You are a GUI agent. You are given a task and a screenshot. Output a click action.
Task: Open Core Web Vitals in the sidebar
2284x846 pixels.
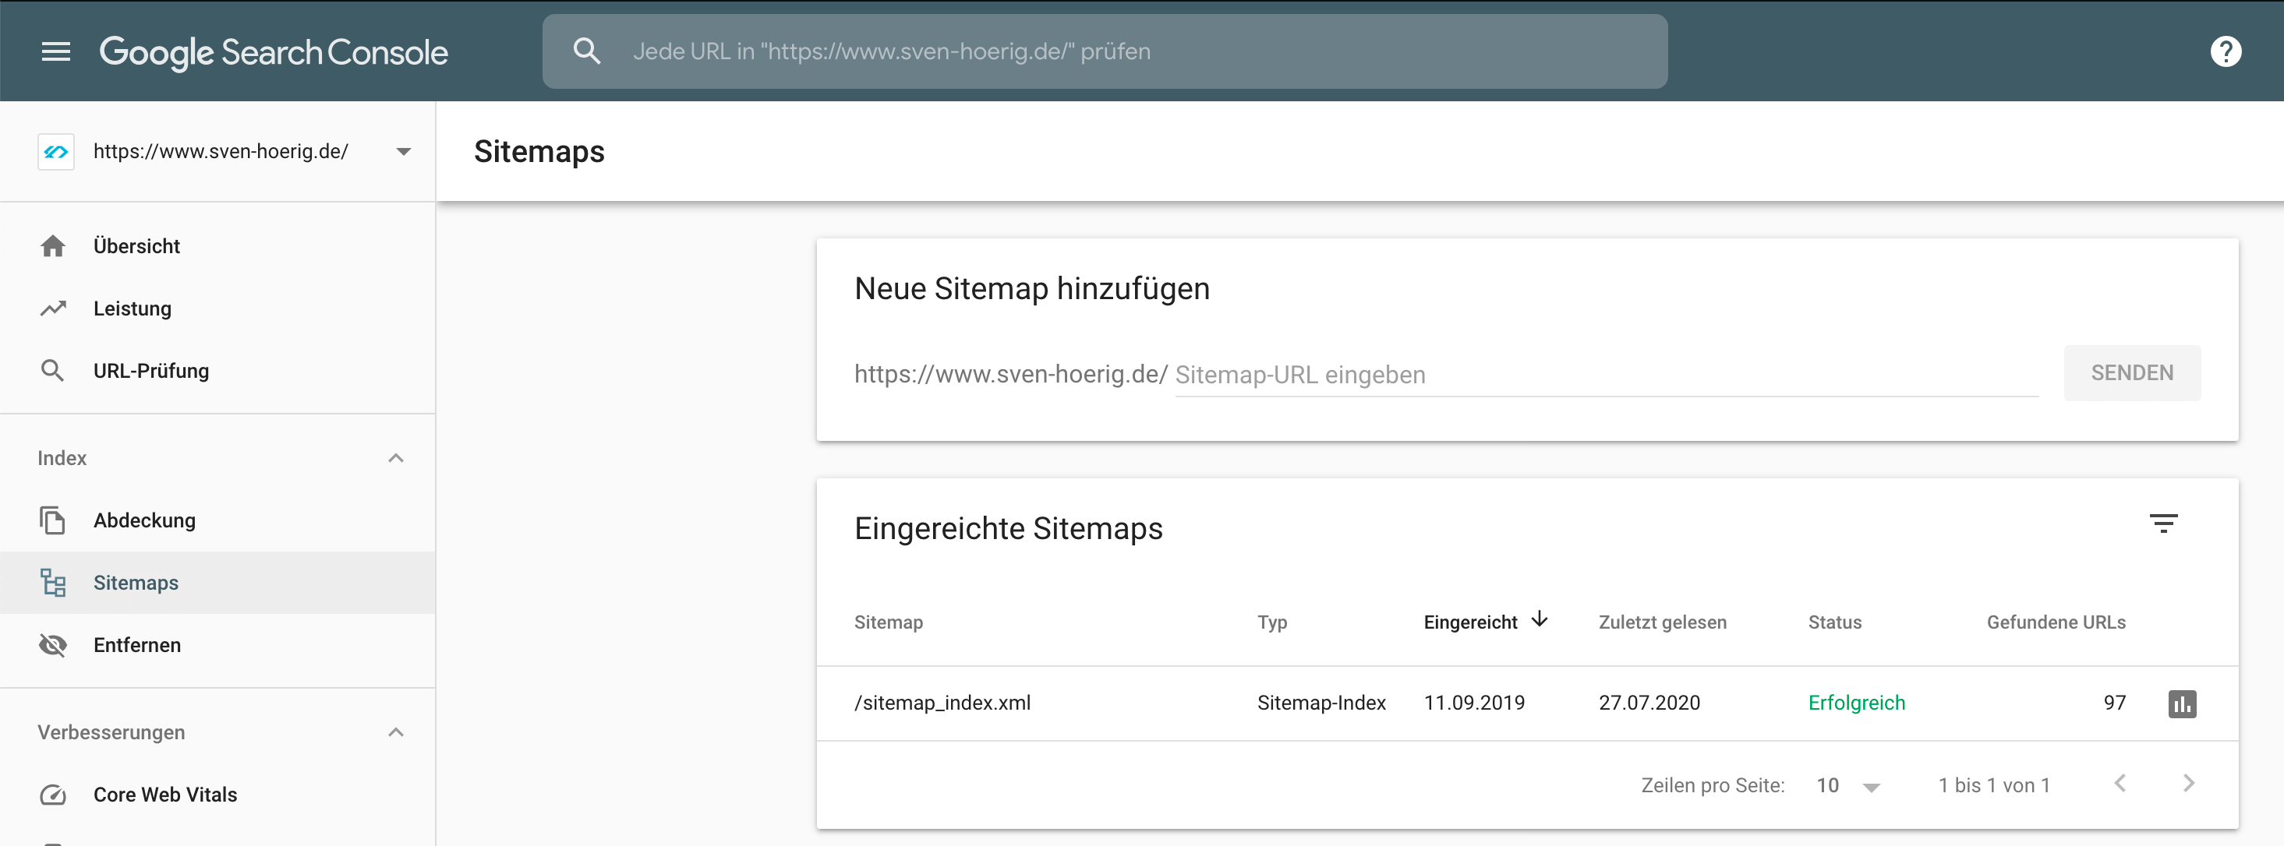[x=217, y=795]
